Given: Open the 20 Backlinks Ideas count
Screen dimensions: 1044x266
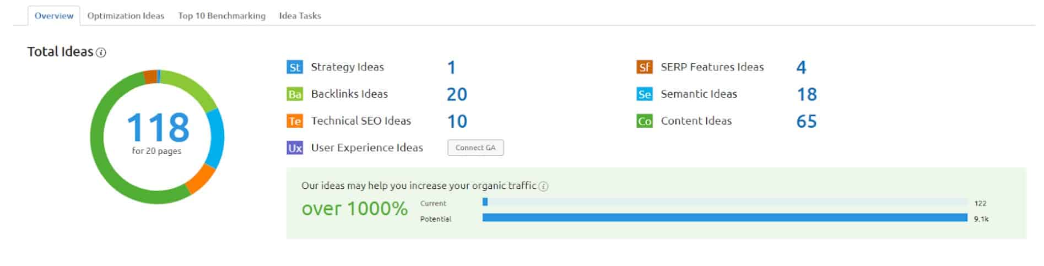Looking at the screenshot, I should [457, 94].
